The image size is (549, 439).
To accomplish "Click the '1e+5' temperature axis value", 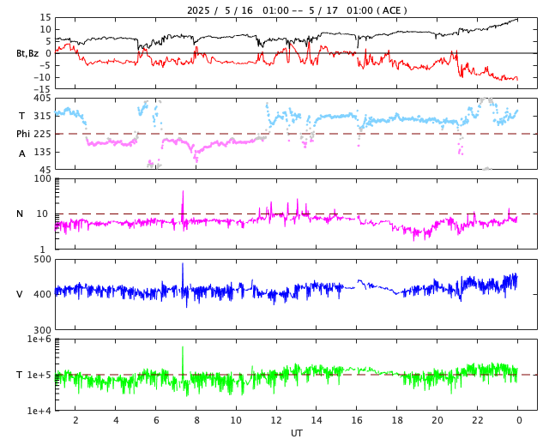I will [39, 375].
